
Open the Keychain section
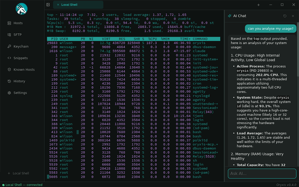(19, 46)
